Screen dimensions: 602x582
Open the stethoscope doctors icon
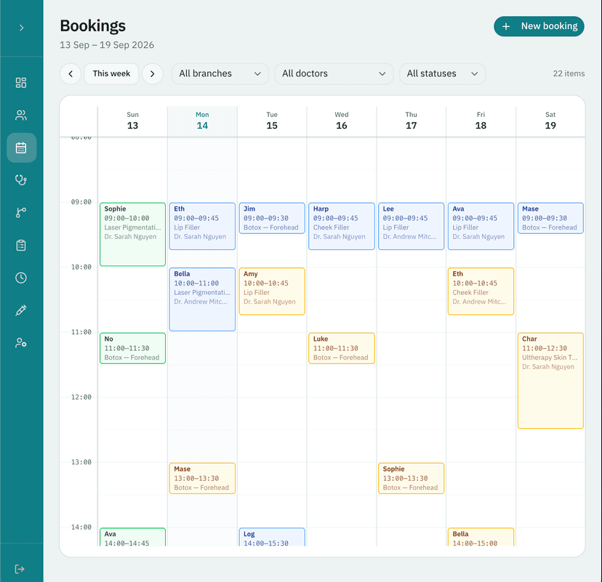click(21, 180)
